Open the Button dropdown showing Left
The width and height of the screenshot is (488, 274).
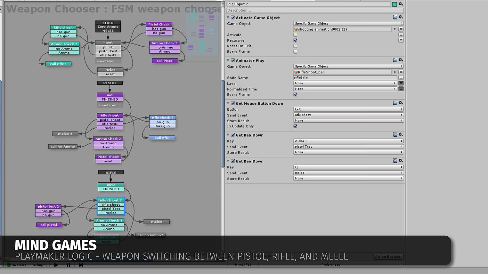348,109
